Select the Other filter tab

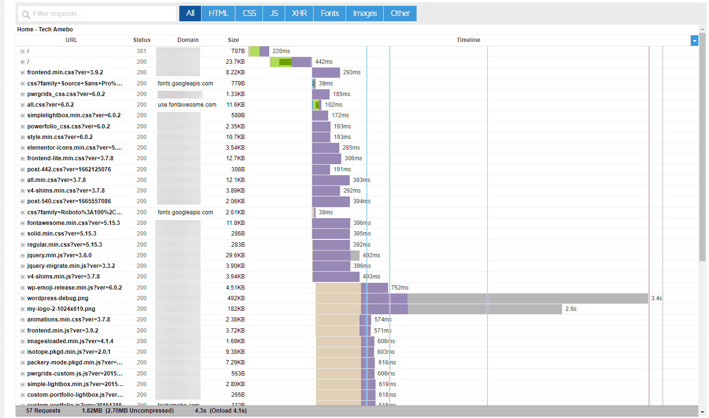(x=400, y=14)
